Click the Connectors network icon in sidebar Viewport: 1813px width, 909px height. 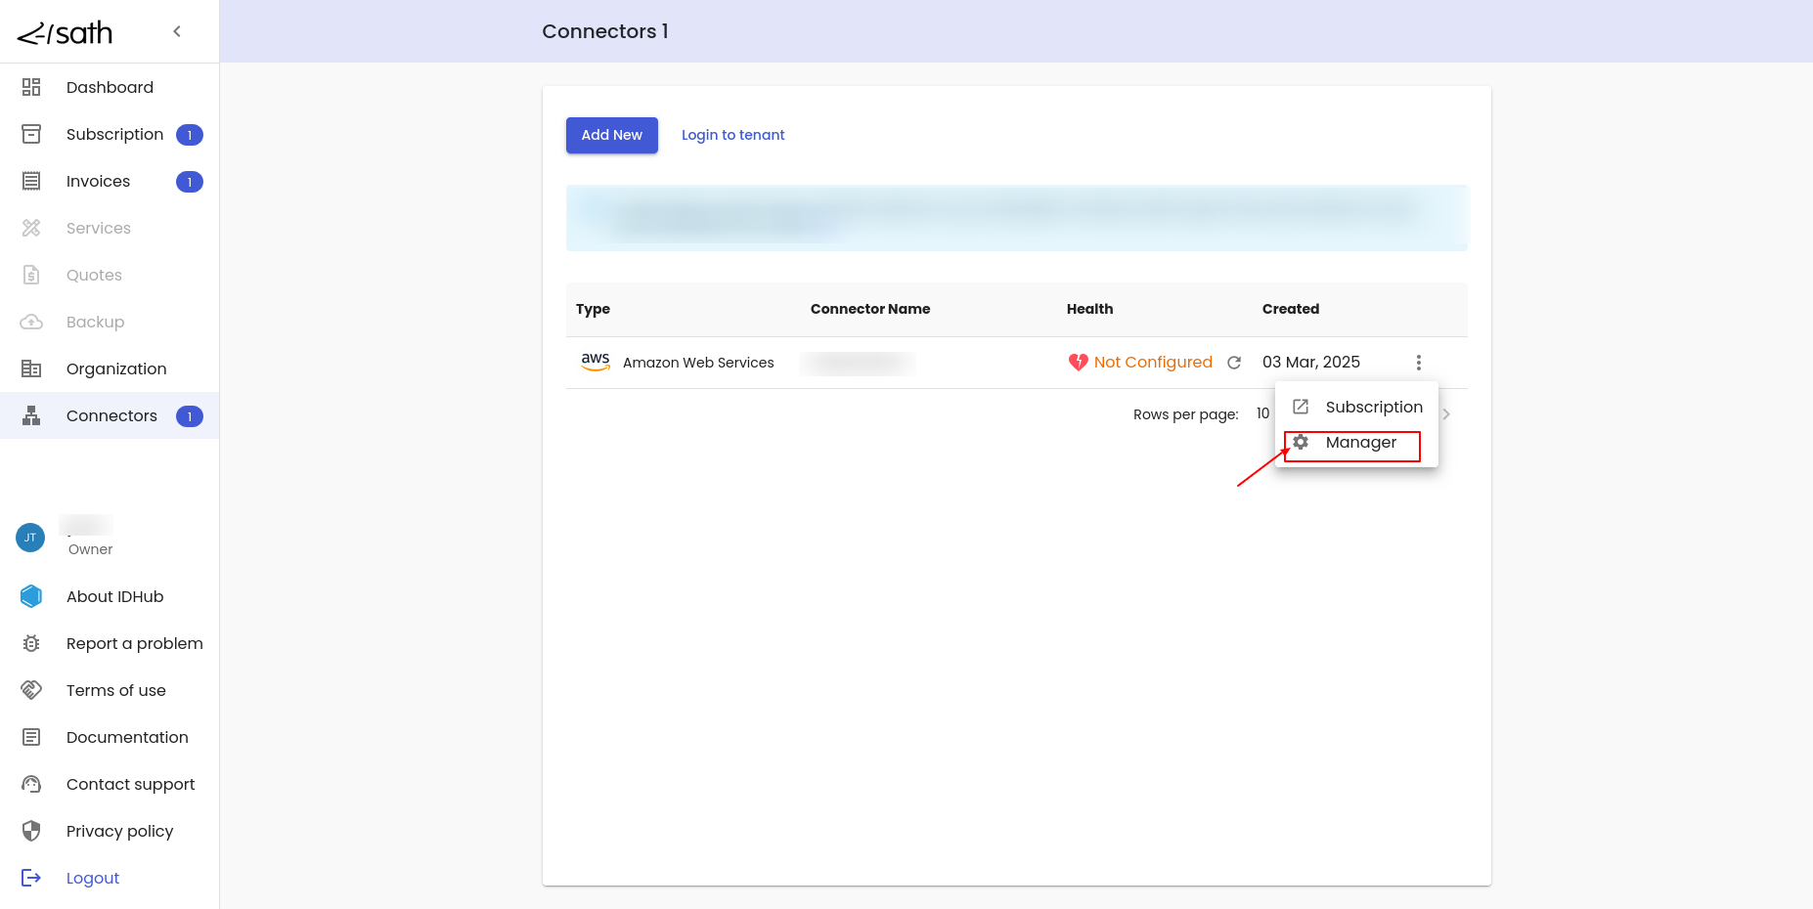click(x=31, y=415)
